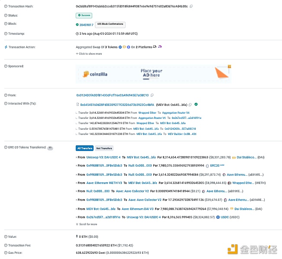The height and width of the screenshot is (259, 282).
Task: Open Wrapped Ether link in first ETH transfer
Action: (147, 113)
